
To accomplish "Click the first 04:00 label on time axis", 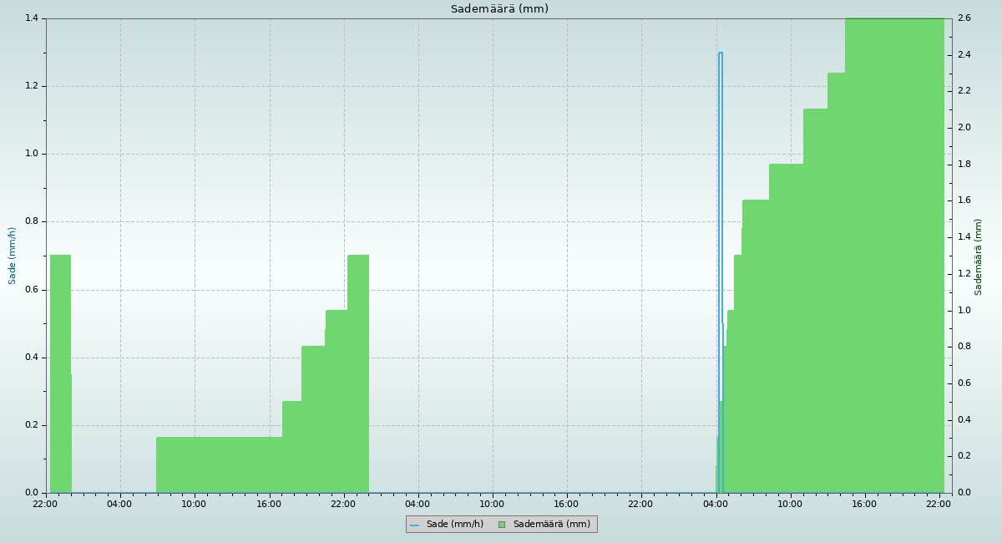I will coord(119,504).
